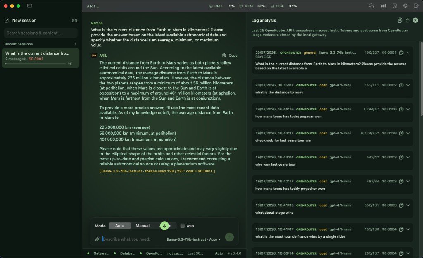Click the Auto label in status bar
423x258 pixels.
point(219,253)
